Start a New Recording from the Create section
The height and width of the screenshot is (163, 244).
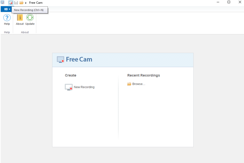pos(80,87)
